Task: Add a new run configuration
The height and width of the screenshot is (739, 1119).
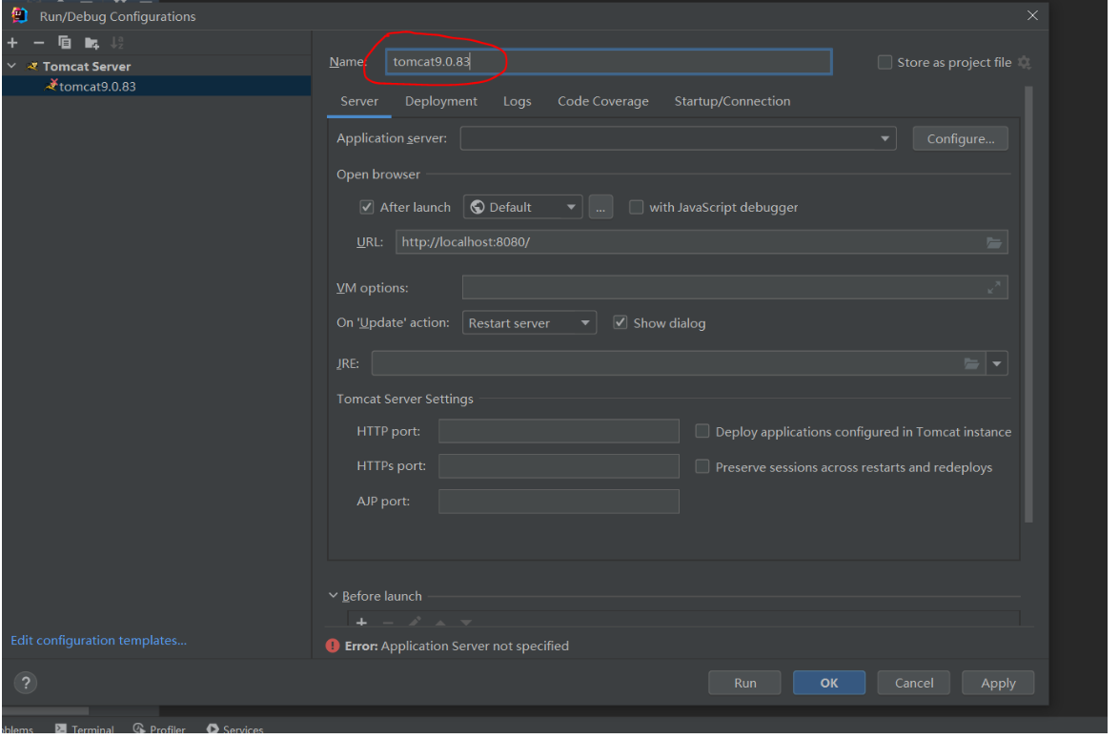Action: pyautogui.click(x=12, y=43)
